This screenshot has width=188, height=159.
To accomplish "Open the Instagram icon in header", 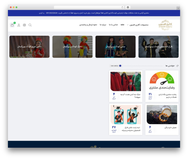I will [24, 25].
